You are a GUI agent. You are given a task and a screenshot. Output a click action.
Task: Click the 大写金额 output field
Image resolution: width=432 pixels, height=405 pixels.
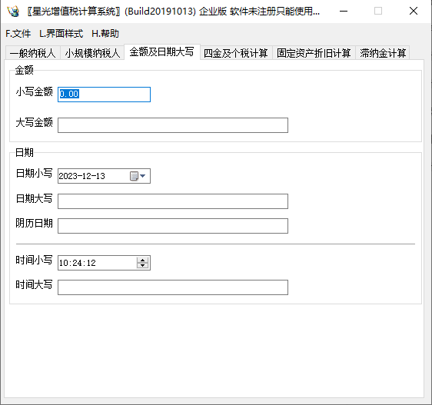pyautogui.click(x=173, y=125)
